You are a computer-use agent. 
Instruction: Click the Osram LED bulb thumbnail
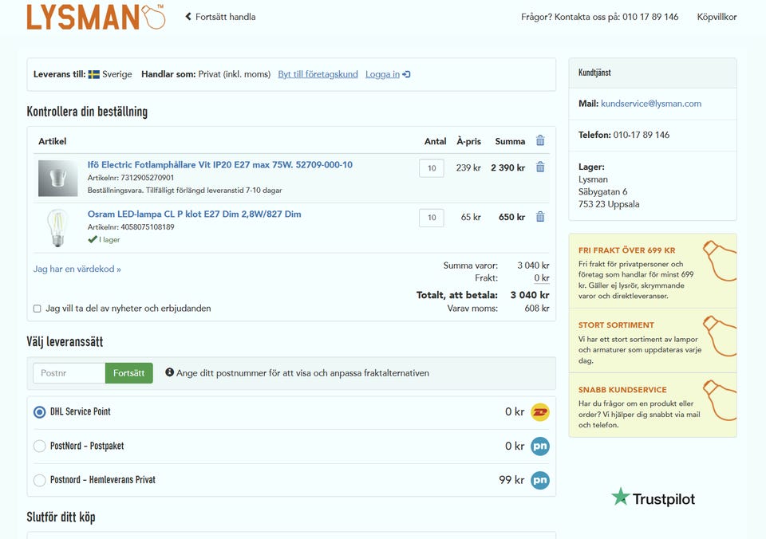[x=57, y=227]
